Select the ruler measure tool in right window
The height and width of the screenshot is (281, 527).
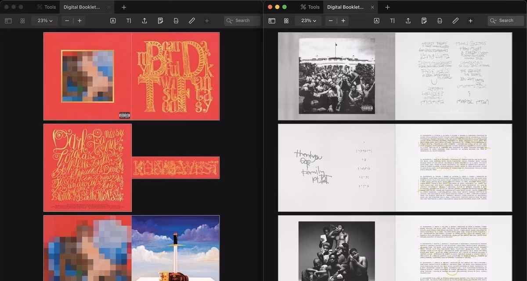pyautogui.click(x=455, y=21)
